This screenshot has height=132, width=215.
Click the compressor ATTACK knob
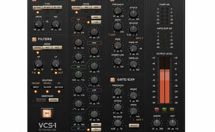(133, 14)
